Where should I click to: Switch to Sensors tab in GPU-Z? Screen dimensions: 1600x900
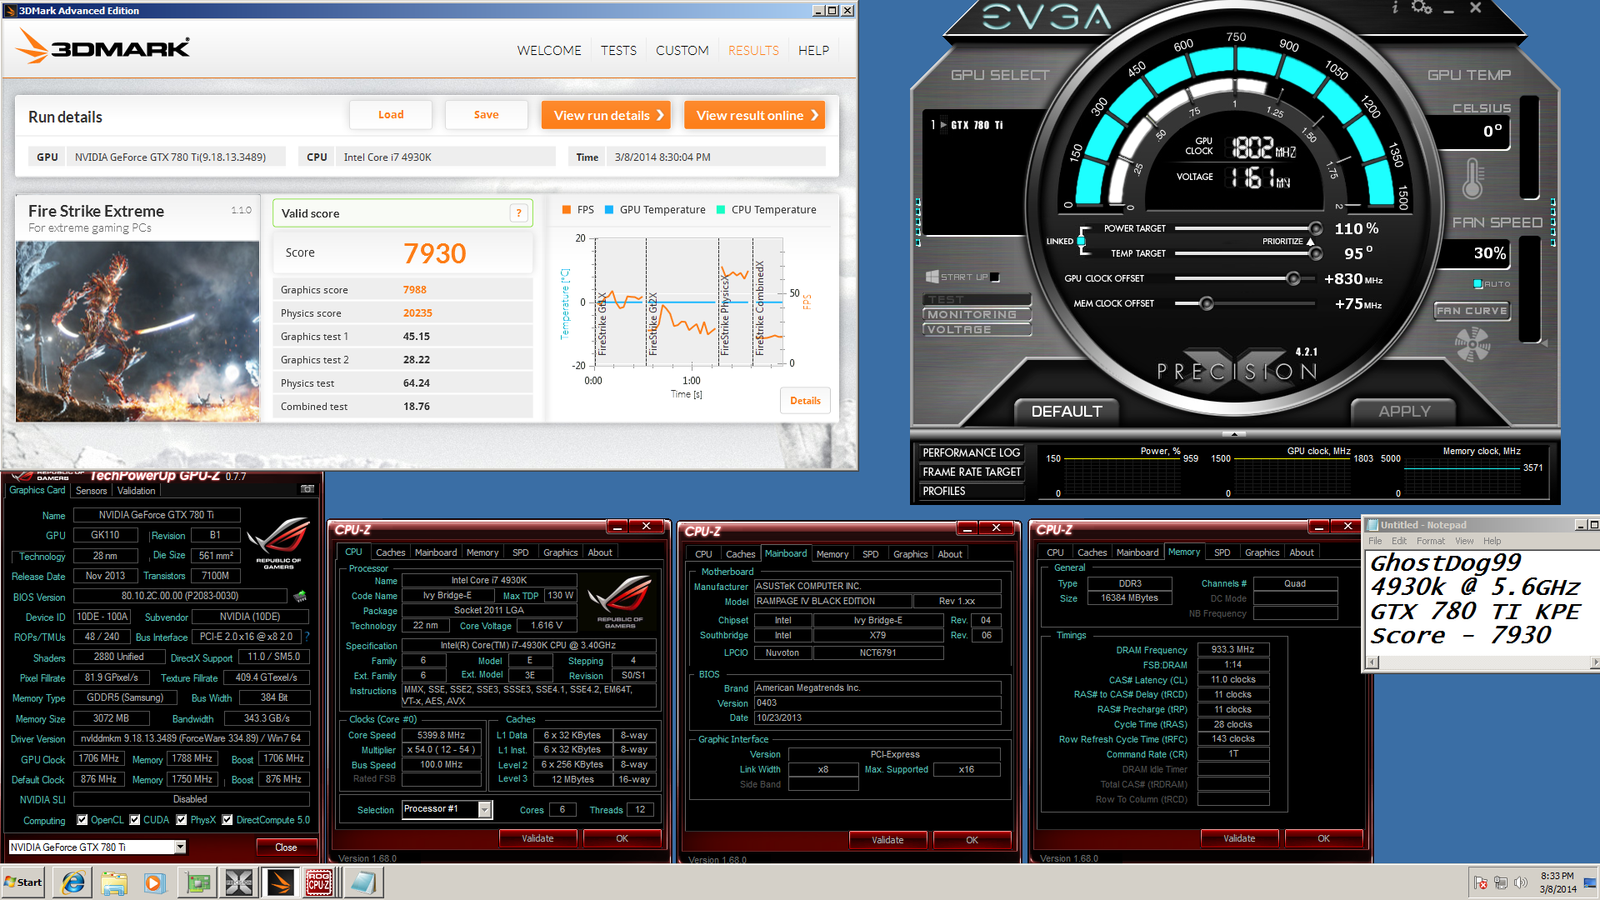point(91,491)
